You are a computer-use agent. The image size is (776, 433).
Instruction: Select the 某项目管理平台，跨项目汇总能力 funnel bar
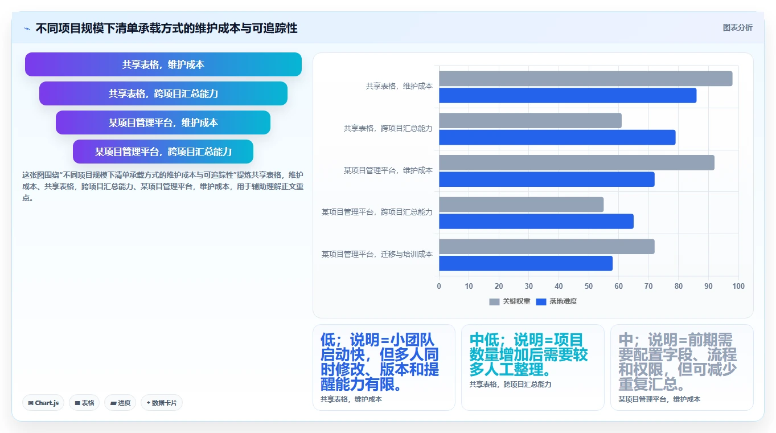point(163,152)
